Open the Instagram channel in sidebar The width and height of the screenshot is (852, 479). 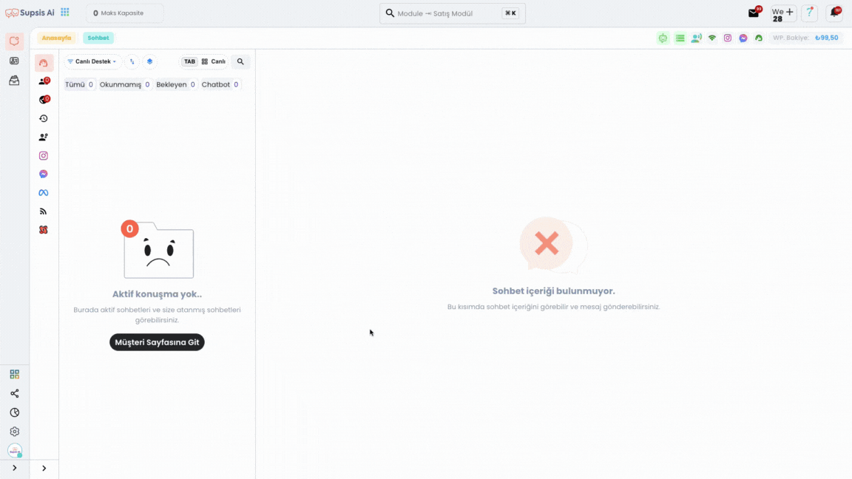[44, 156]
